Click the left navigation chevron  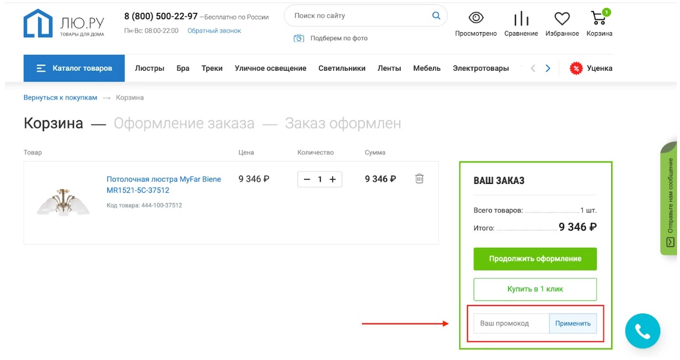coord(532,68)
